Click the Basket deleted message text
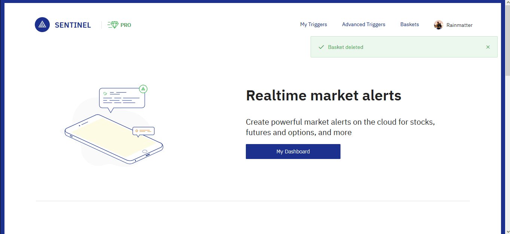This screenshot has width=510, height=234. (x=346, y=47)
